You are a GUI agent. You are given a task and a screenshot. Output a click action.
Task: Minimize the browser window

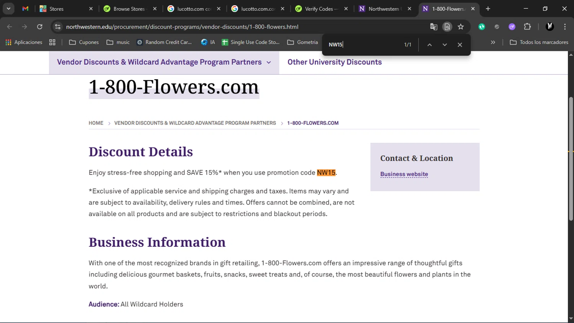pos(526,8)
